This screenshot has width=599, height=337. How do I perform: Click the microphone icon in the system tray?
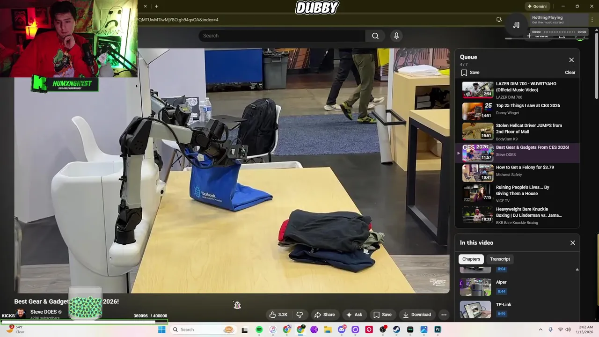tap(550, 330)
